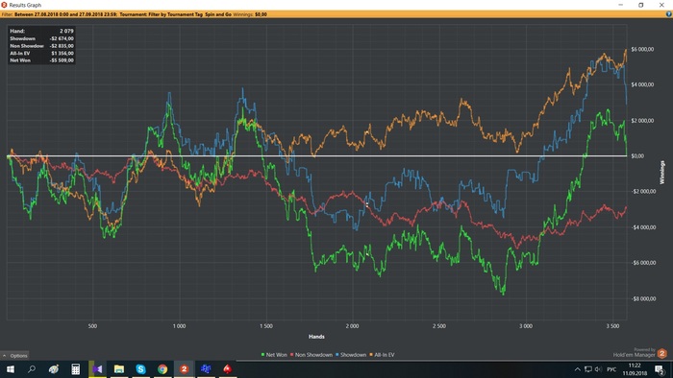Click the Hands x-axis title

click(316, 337)
